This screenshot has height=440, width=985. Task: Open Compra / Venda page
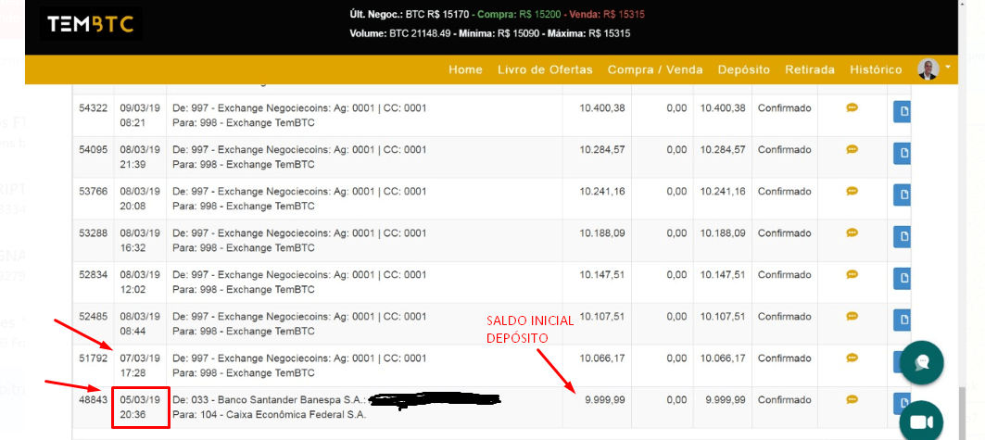655,69
